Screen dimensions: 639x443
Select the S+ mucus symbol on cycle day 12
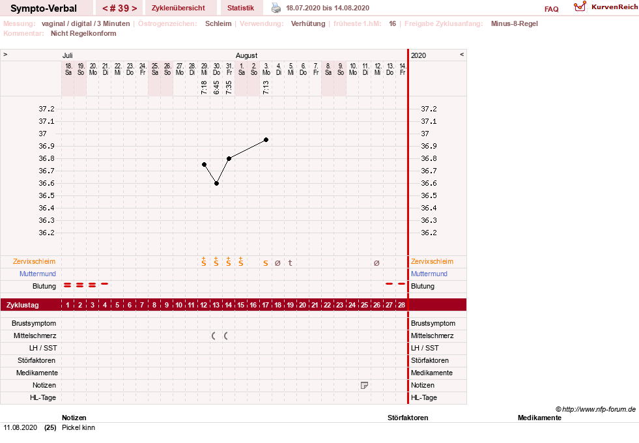tap(204, 262)
